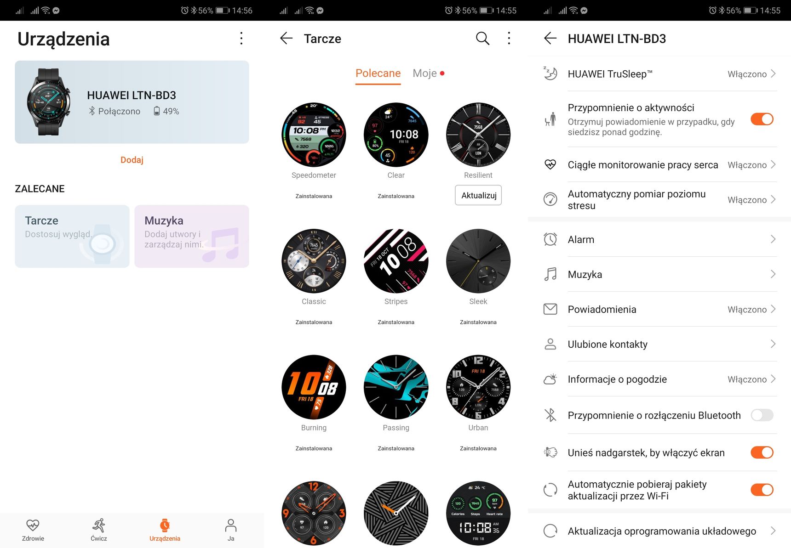Tap the stress gauge icon
Screen dimensions: 791x548
(550, 199)
